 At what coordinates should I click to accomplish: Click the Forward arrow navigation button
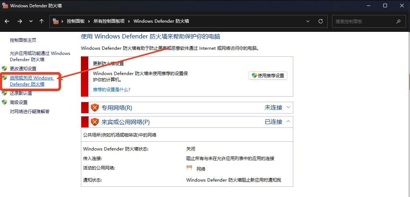pos(20,21)
